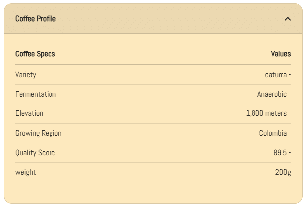The width and height of the screenshot is (304, 210).
Task: Select the Variety row label
Action: coord(26,75)
